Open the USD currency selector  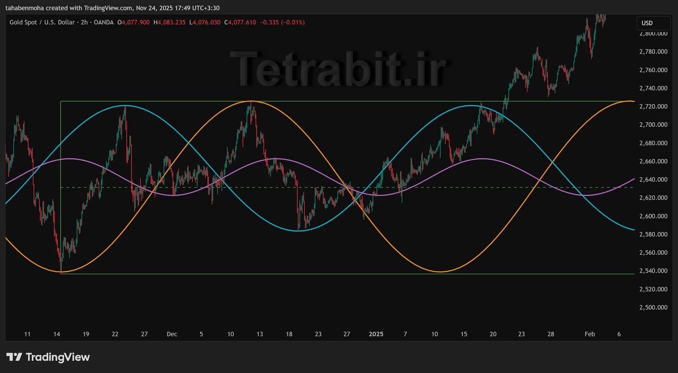[653, 23]
